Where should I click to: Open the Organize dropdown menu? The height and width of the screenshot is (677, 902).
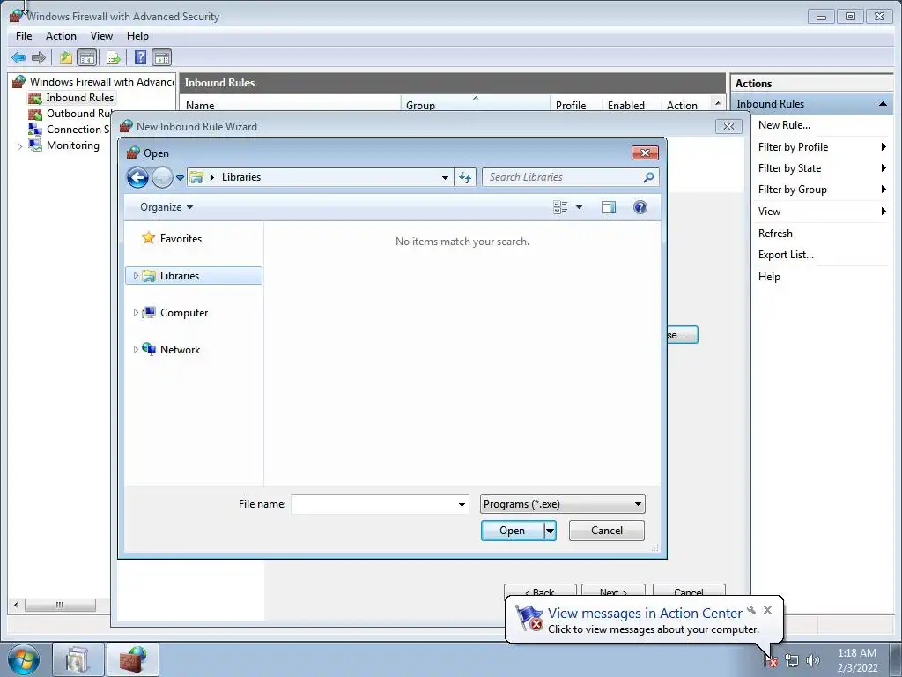point(166,207)
